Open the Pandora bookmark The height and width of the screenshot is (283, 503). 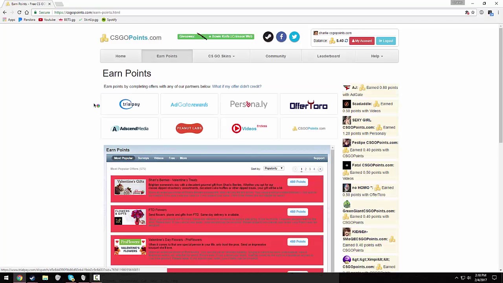coord(27,20)
